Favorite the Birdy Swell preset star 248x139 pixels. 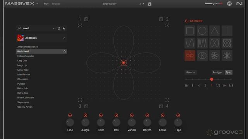coord(64,51)
